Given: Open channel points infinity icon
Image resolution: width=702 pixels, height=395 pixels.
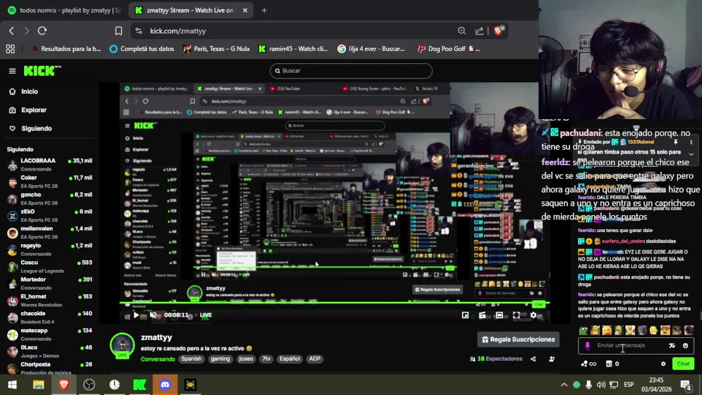Looking at the screenshot, I should point(588,364).
